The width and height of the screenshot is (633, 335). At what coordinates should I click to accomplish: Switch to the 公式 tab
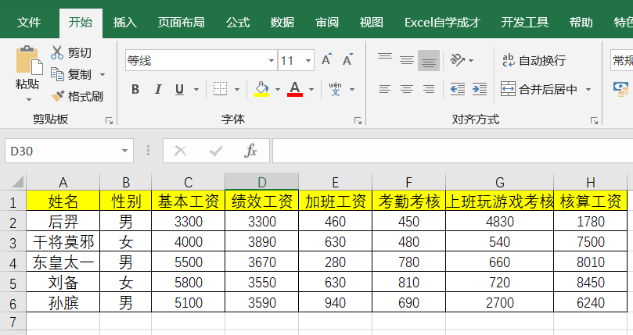click(x=238, y=22)
